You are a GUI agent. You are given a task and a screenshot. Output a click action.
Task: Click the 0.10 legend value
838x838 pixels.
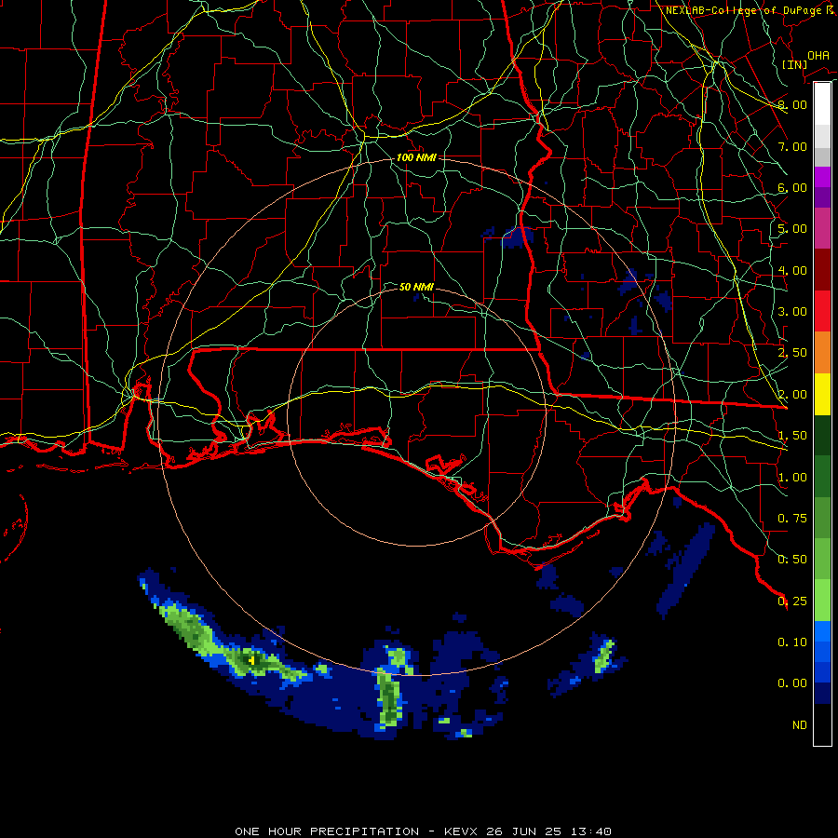pos(792,642)
